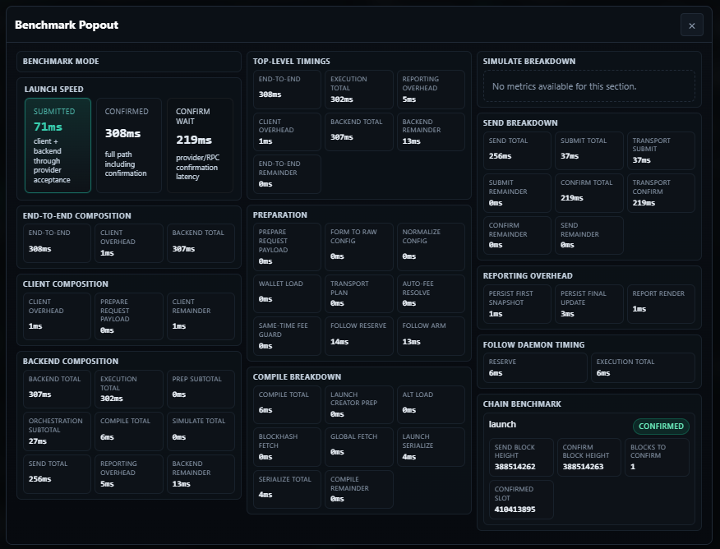Image resolution: width=720 pixels, height=549 pixels.
Task: Click the green CONFIRMED status badge
Action: [x=661, y=426]
